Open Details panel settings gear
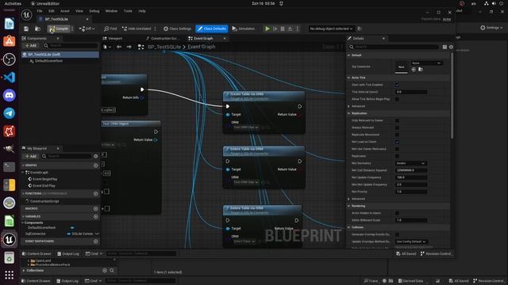508x285 pixels. pos(451,47)
